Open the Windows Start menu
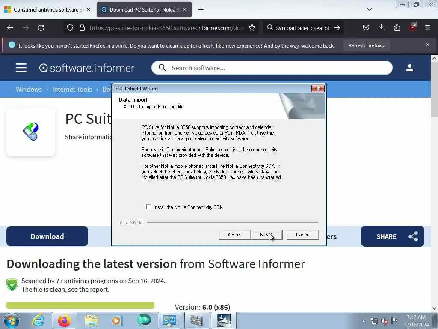 (x=12, y=320)
